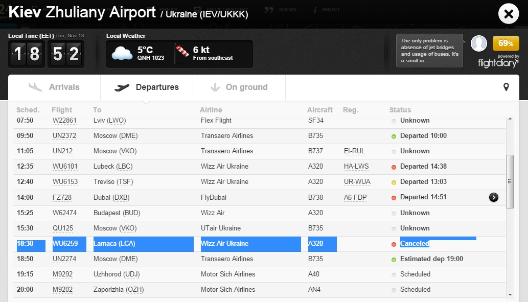This screenshot has width=528, height=302.
Task: Click the map location pin icon
Action: click(x=506, y=87)
